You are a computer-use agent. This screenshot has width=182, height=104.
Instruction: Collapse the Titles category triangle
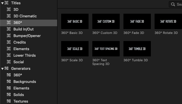[2, 3]
